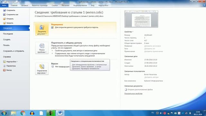Click the author name Болат Насыгазы
The width and height of the screenshot is (206, 116).
150,74
